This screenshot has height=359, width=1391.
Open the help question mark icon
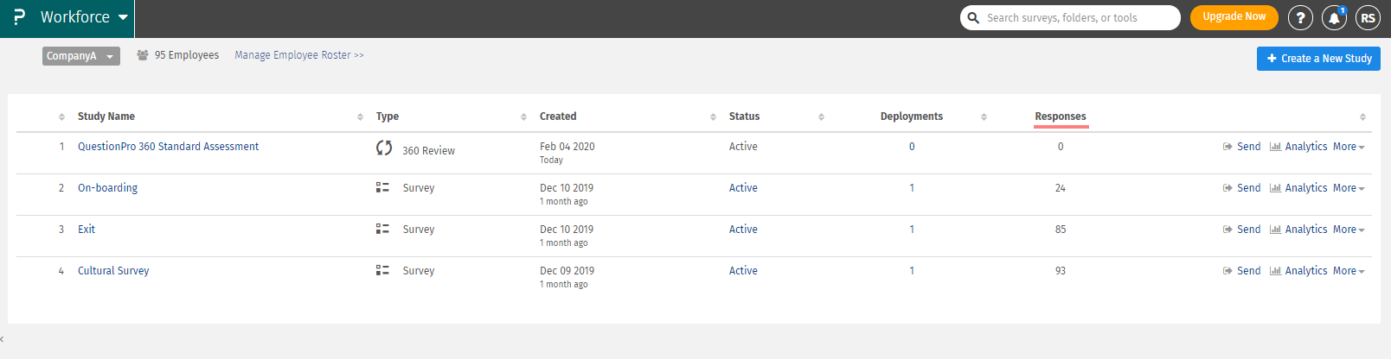coord(1299,18)
